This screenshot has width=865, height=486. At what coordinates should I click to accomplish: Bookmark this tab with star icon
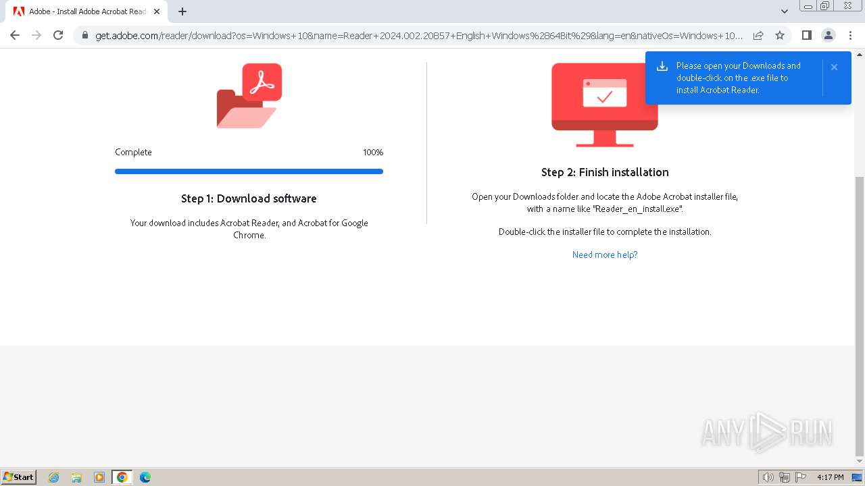click(780, 35)
